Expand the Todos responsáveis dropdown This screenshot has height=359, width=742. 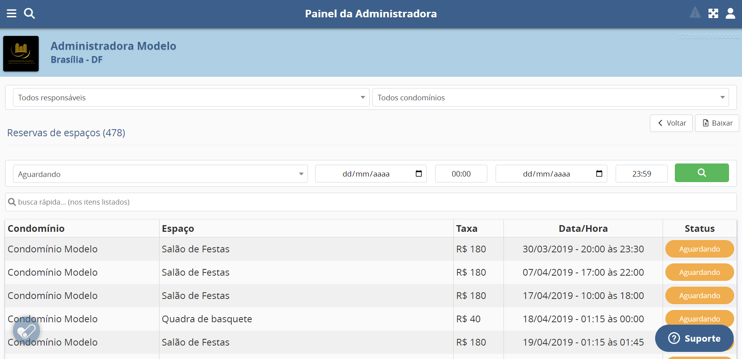tap(191, 98)
